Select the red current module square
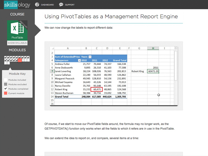This screenshot has width=208, height=156. 20,61
